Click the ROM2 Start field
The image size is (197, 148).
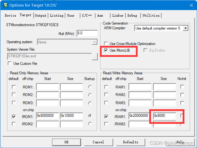48,95
